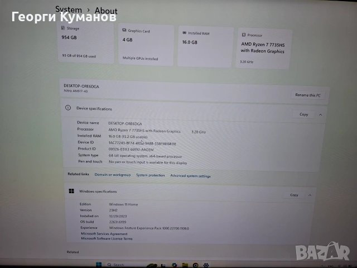
Task: Click the Device specifications info icon
Action: point(68,108)
